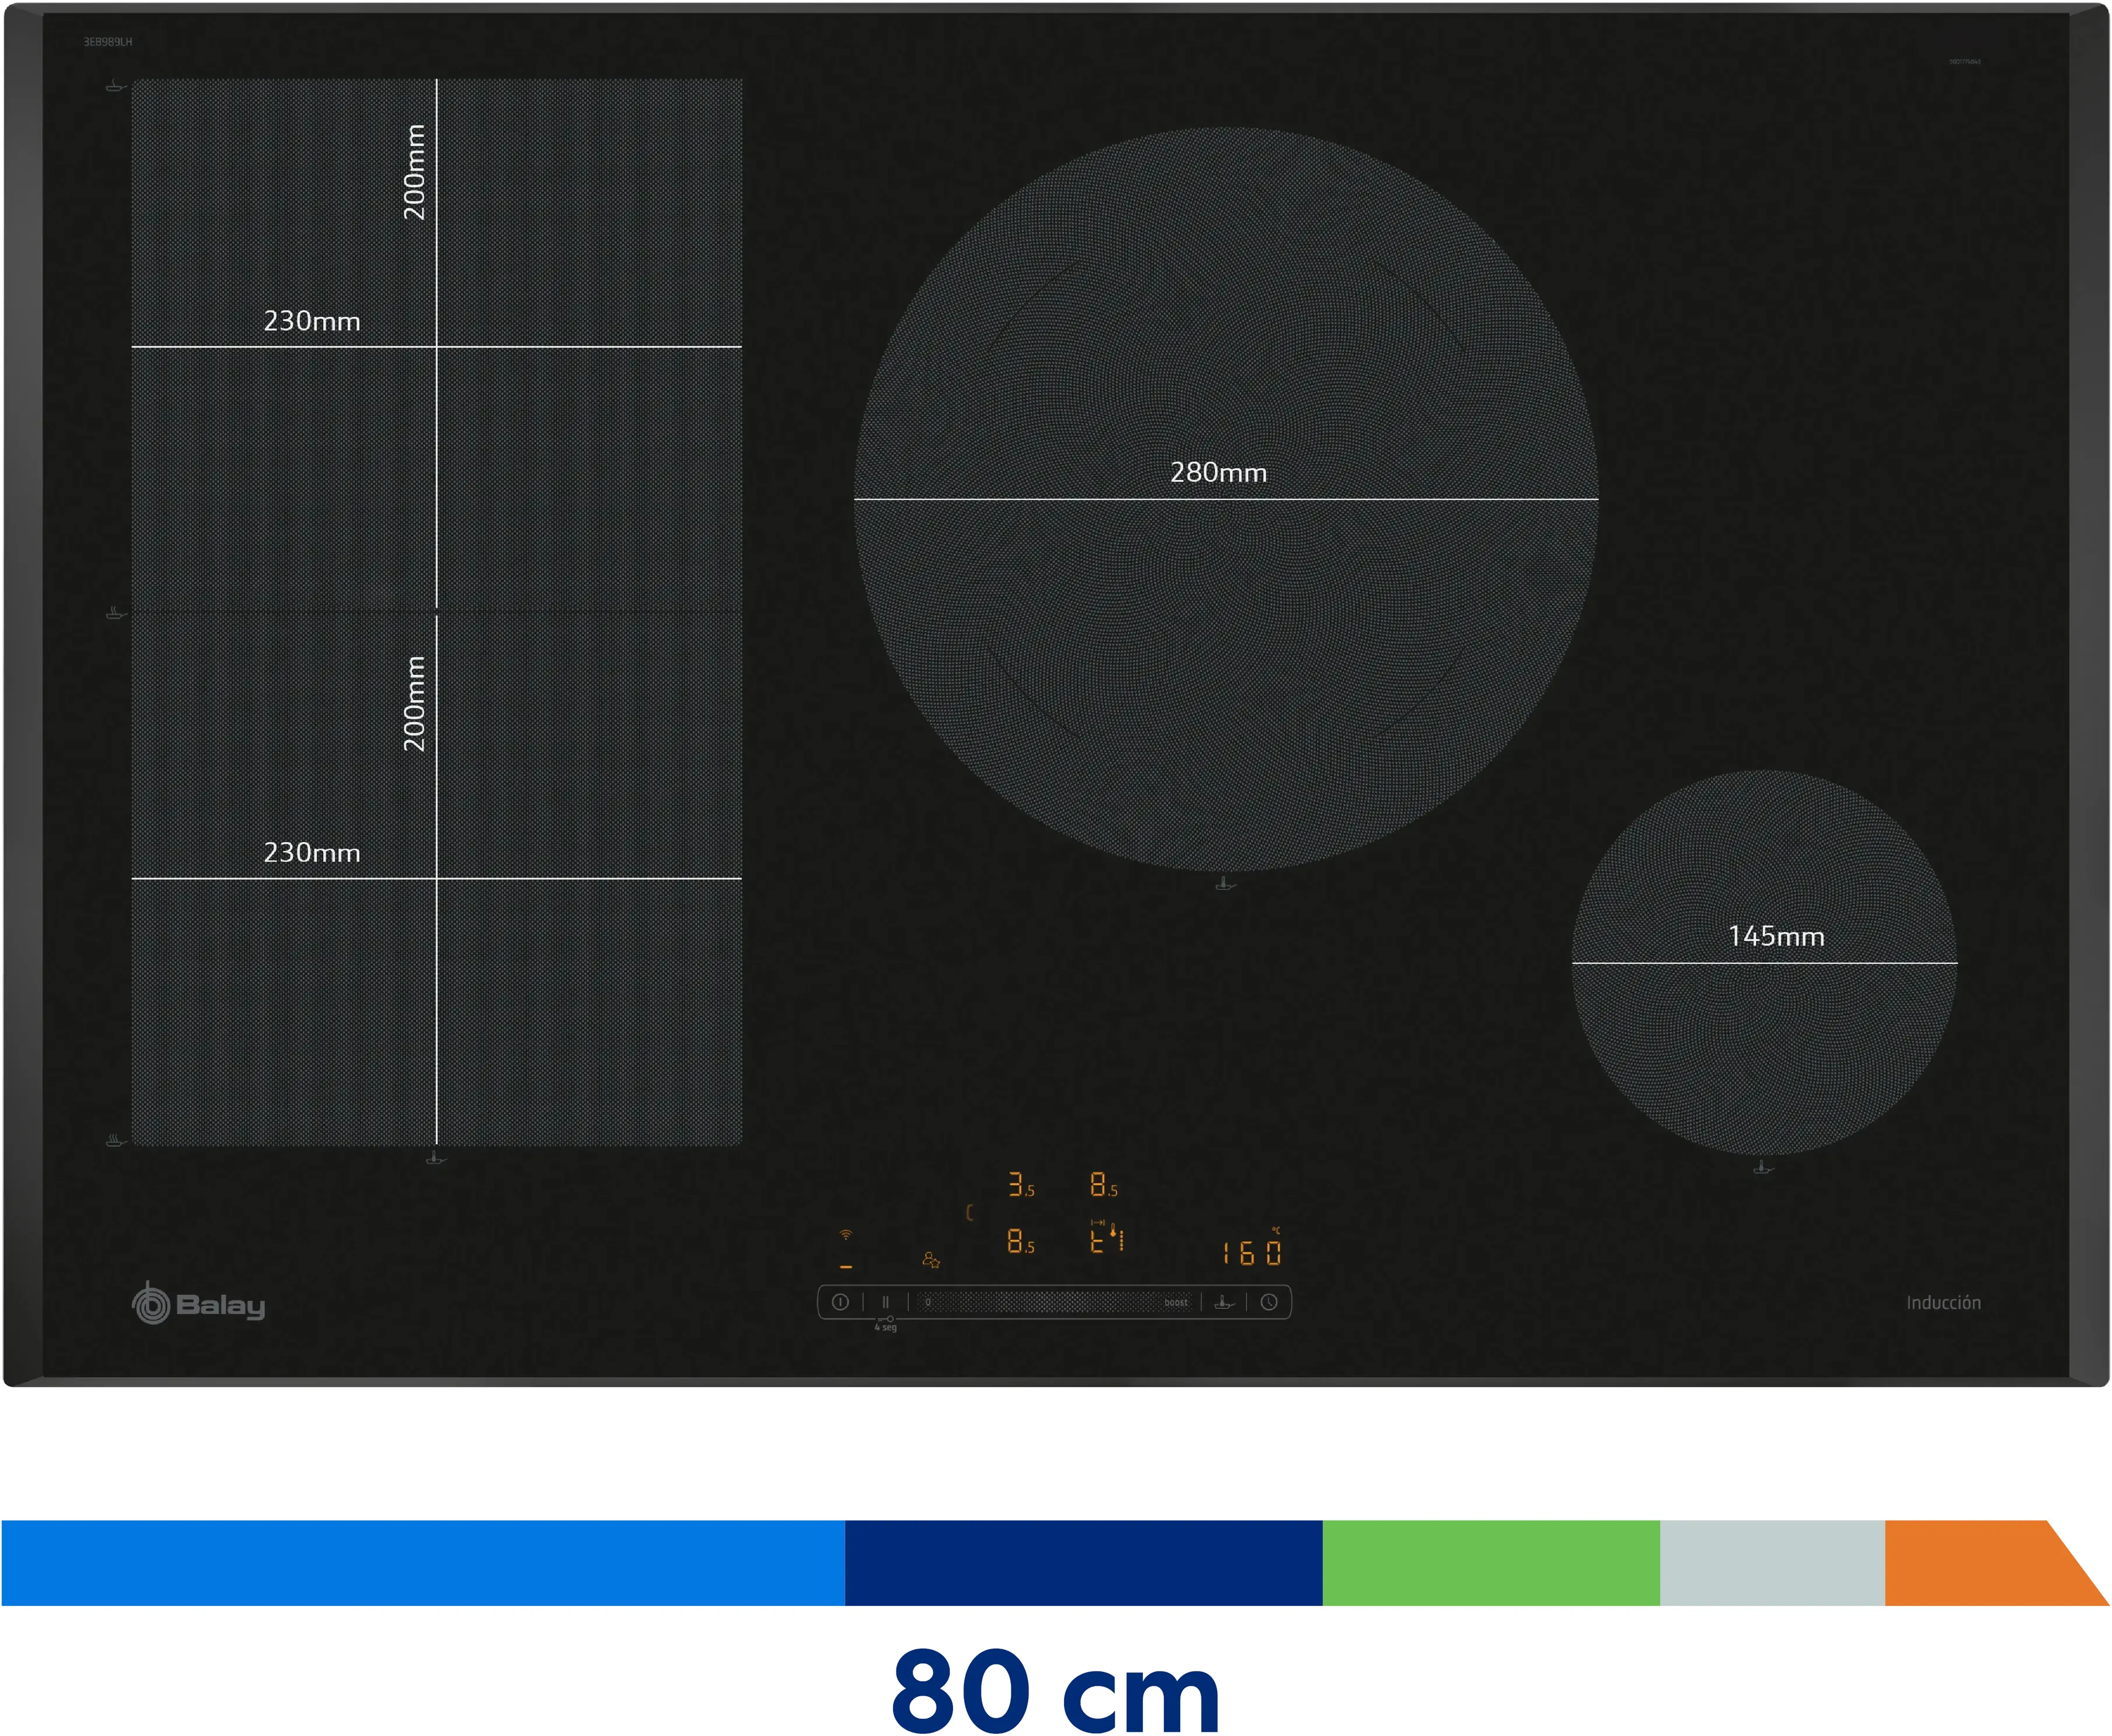
Task: Tap the orange Wi-Fi indicator icon
Action: (846, 1235)
